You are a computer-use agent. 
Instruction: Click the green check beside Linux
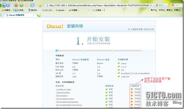pos(119,63)
